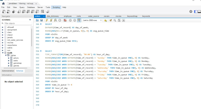Screen dimensions: 201x109
Task: Run EXPLAIN on the current statement
Action: tap(55, 20)
